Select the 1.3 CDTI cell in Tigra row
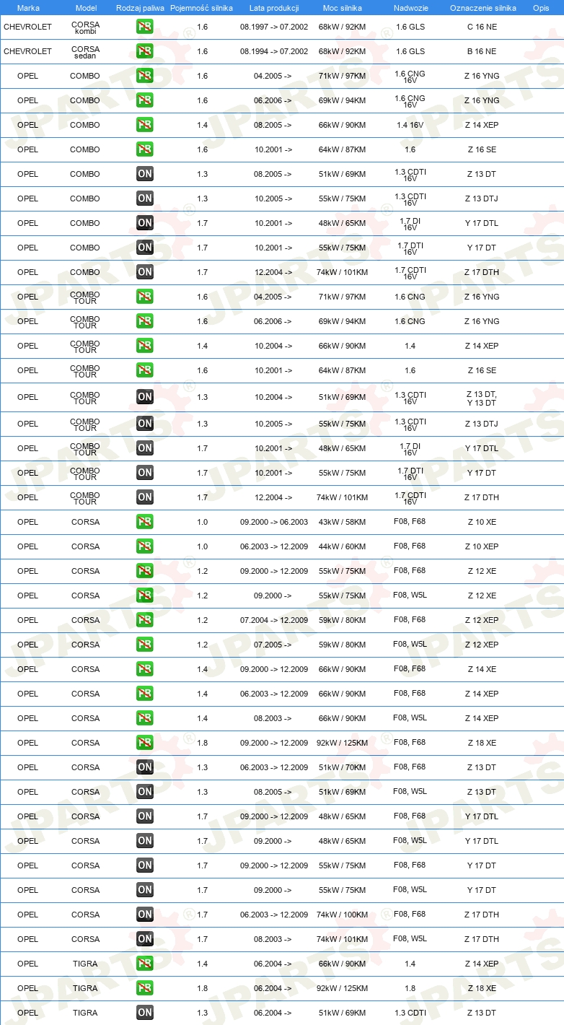The height and width of the screenshot is (1025, 564). [410, 1013]
